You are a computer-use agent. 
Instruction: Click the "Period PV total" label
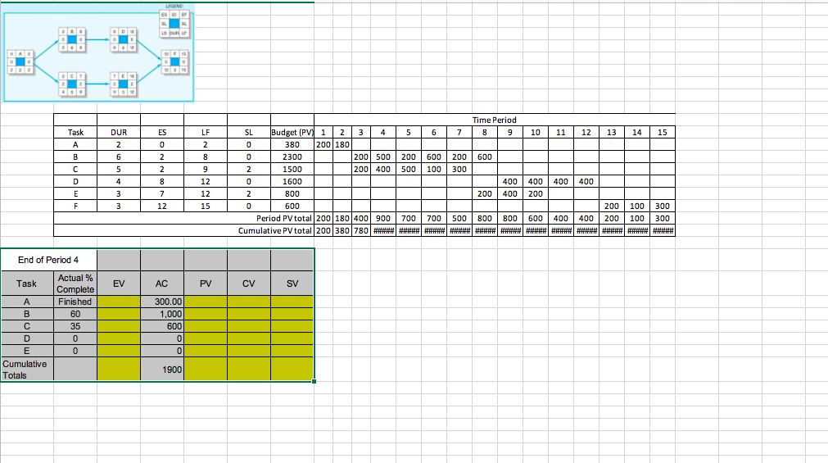tap(284, 218)
